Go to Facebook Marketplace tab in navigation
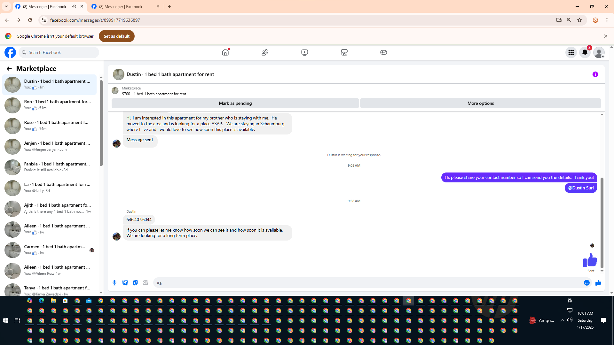 coord(344,52)
